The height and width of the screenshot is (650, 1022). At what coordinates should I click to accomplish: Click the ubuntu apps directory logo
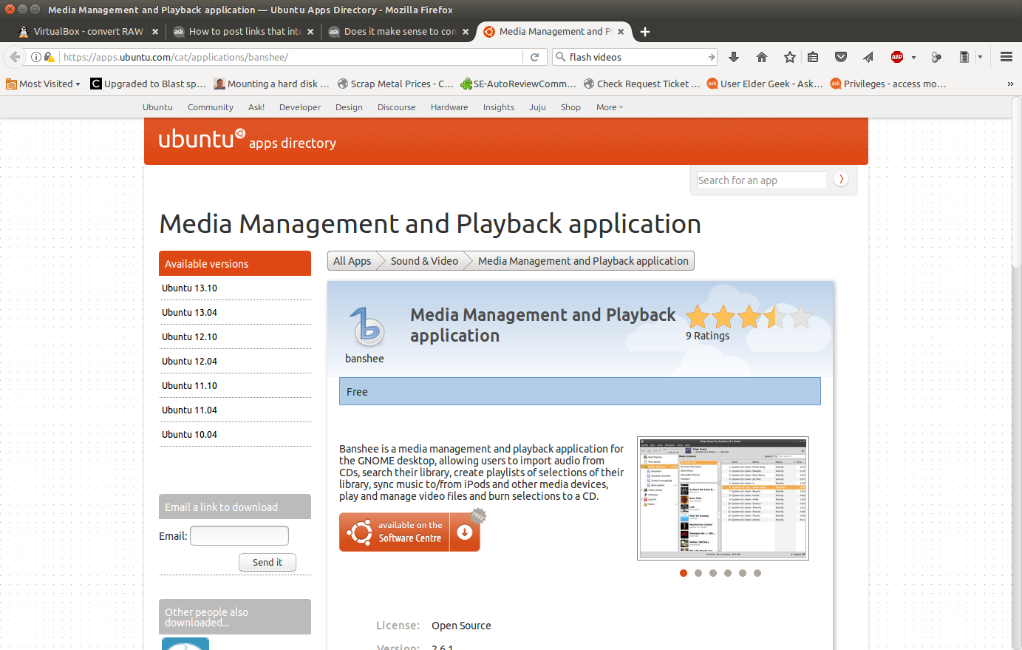pos(247,140)
